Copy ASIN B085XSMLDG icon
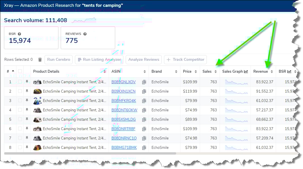 (x=144, y=120)
